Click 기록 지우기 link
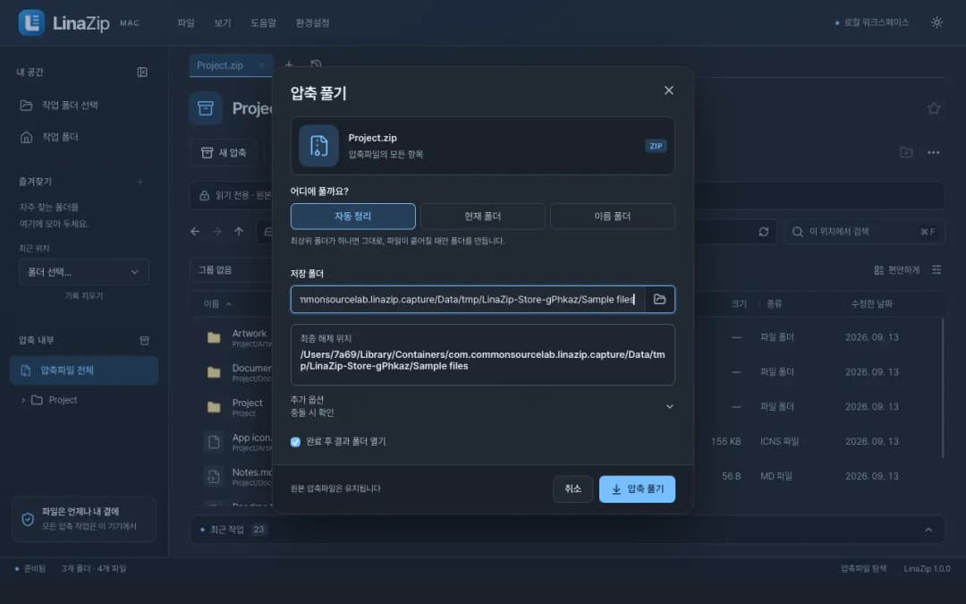This screenshot has width=966, height=604. click(84, 296)
